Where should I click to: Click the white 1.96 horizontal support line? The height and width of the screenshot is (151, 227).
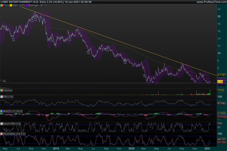click(108, 83)
